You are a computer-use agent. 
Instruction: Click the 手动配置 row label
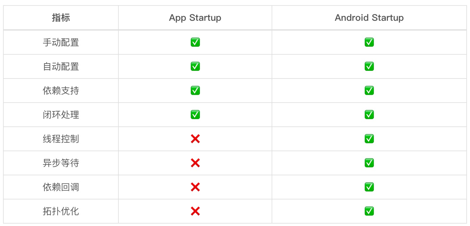tap(61, 42)
